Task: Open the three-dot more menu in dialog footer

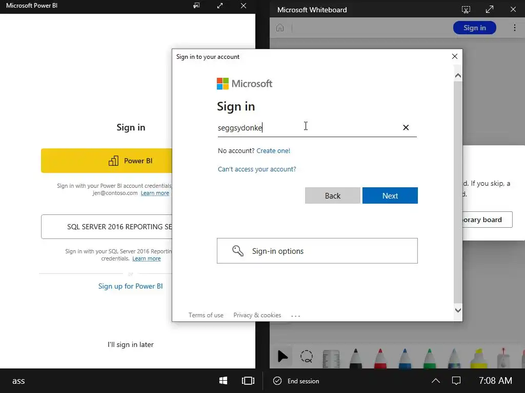Action: [x=295, y=315]
